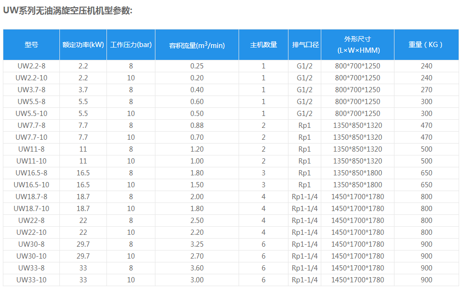Select the UW2.2-8 model cell
461x289 pixels.
point(31,66)
